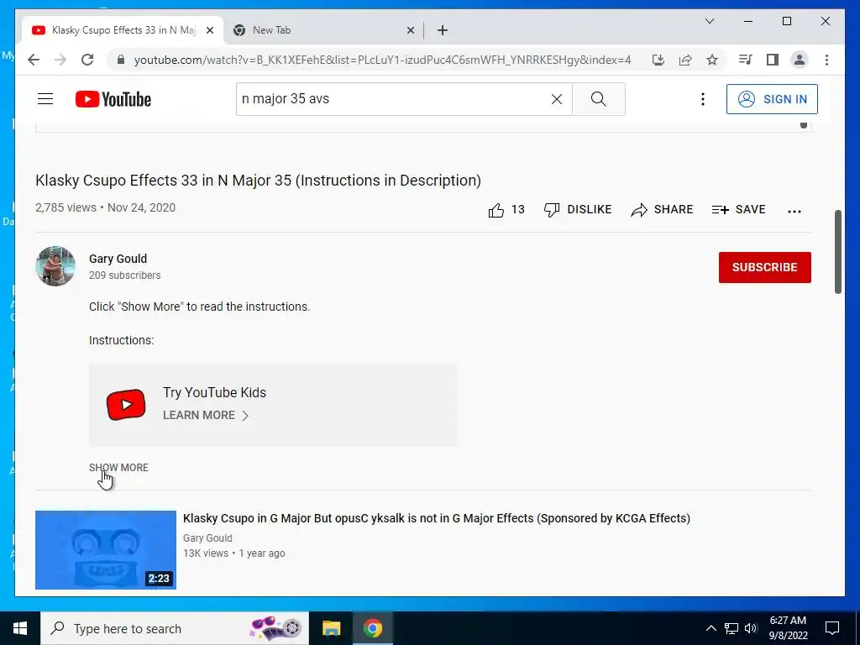The height and width of the screenshot is (645, 860).
Task: Reload the page
Action: tap(87, 60)
